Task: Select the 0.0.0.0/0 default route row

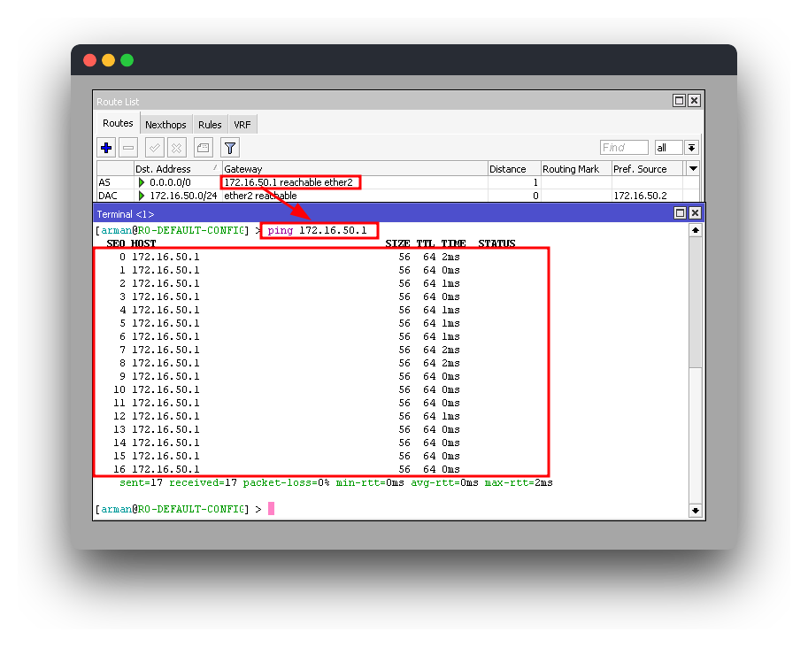Action: pos(170,182)
